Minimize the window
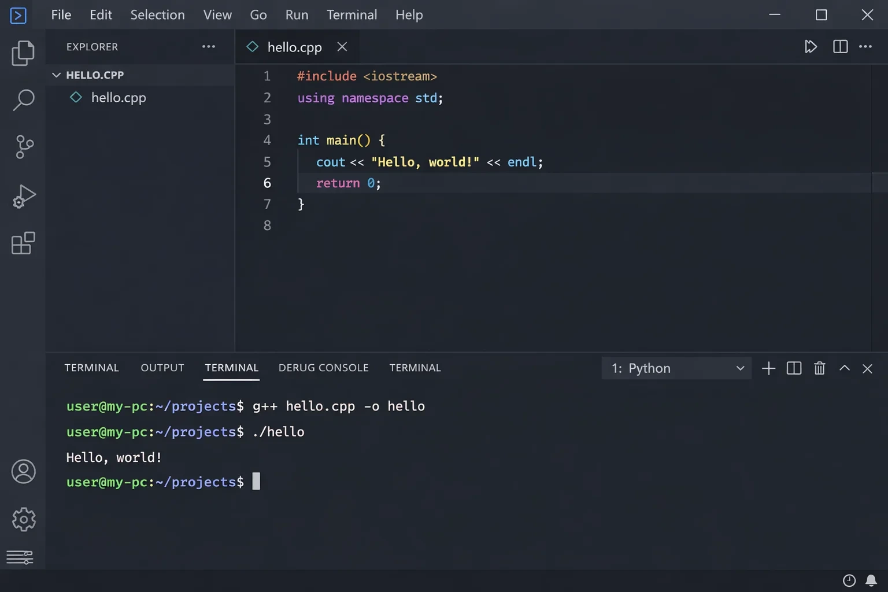 pos(775,15)
